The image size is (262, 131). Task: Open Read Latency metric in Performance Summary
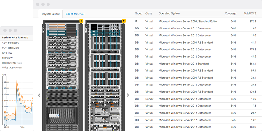pos(9,63)
